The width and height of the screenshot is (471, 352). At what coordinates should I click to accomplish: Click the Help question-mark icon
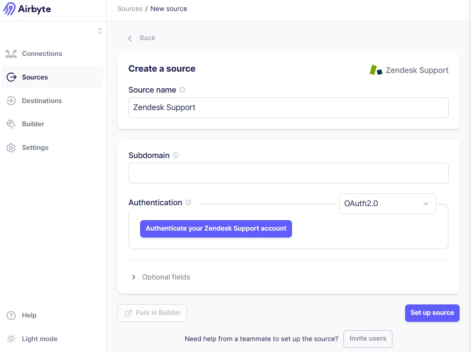pyautogui.click(x=11, y=315)
